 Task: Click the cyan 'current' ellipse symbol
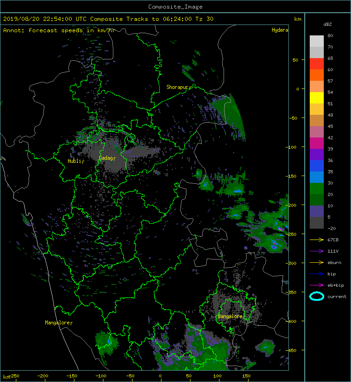[x=317, y=296]
